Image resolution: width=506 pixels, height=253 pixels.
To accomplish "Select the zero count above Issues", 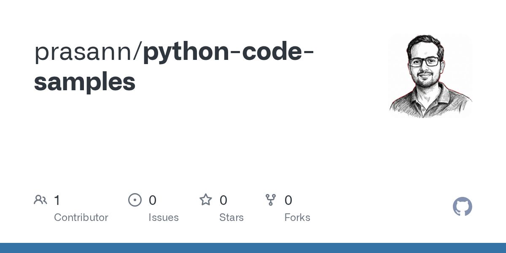I will [x=153, y=200].
